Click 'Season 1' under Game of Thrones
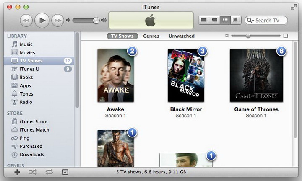This screenshot has width=302, height=181. [256, 116]
